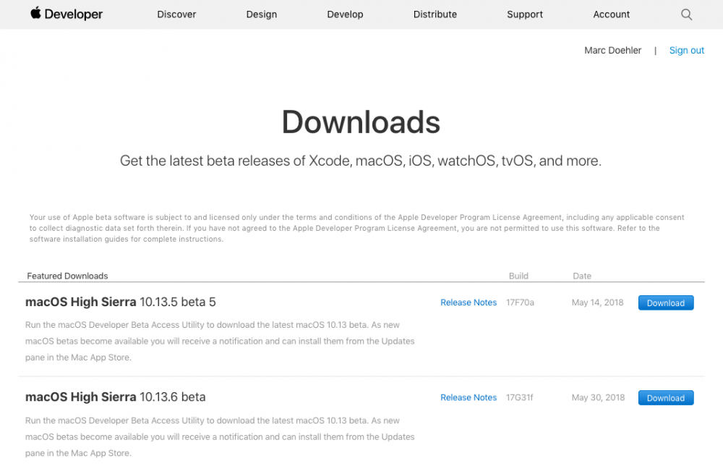This screenshot has height=469, width=723.
Task: Click the macOS High Sierra 10.13.5 beta 5 title
Action: [x=120, y=302]
